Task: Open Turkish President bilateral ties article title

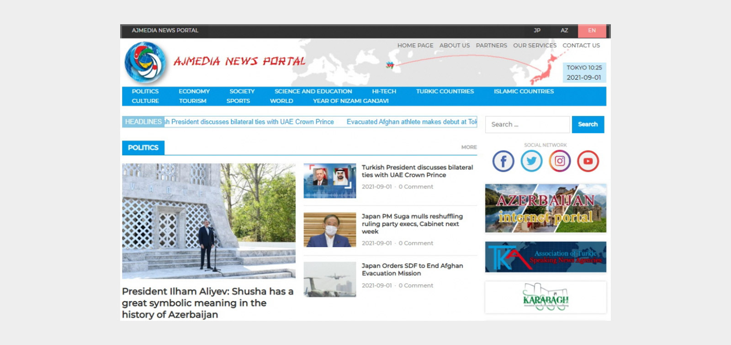Action: pos(417,171)
